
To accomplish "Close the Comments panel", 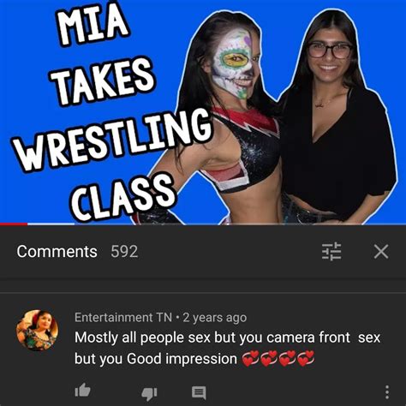I will pos(381,252).
